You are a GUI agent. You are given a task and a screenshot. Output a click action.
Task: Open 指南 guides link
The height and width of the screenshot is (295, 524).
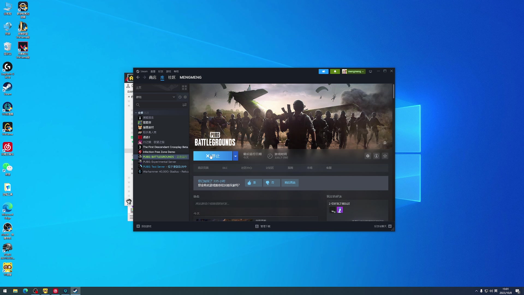290,168
